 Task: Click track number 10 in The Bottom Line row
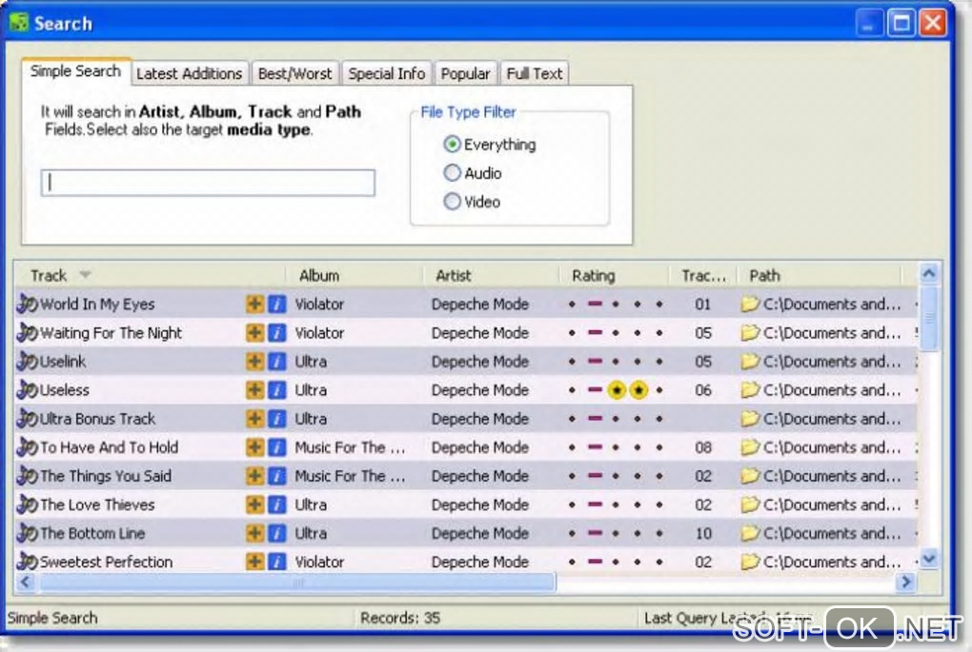click(703, 533)
